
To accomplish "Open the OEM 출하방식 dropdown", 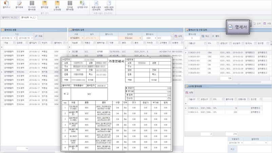I will [155, 38].
